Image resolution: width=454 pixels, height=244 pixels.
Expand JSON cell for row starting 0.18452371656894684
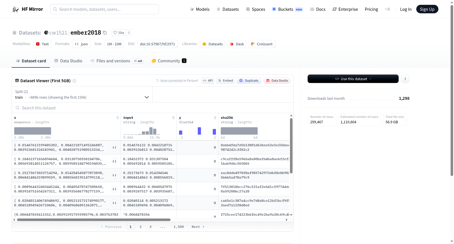(x=114, y=161)
